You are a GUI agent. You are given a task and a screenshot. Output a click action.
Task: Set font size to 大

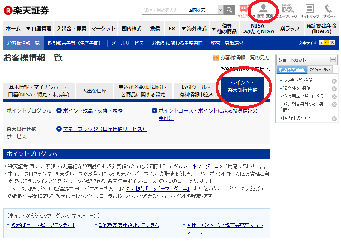click(332, 43)
